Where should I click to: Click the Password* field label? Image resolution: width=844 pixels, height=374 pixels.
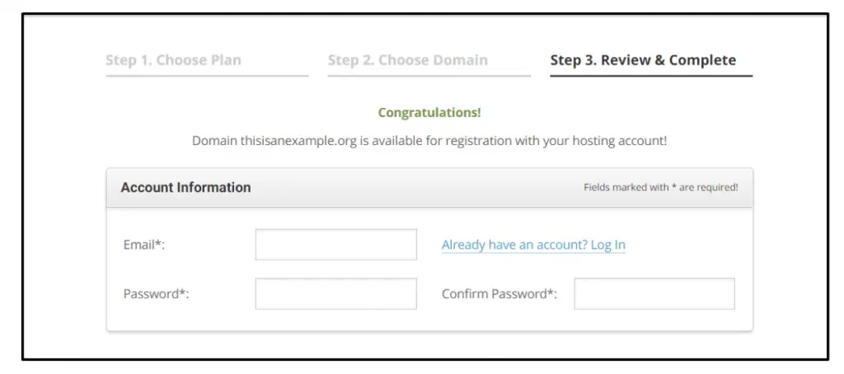pos(156,294)
